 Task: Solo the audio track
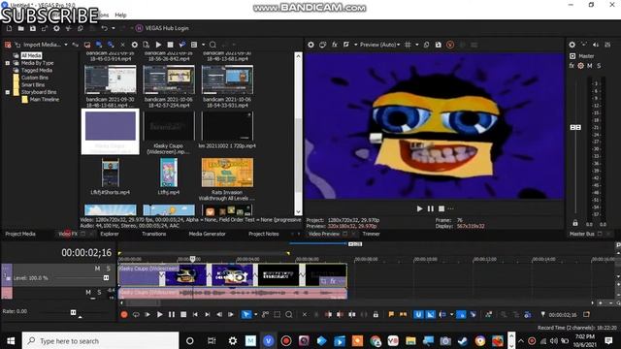(x=99, y=292)
